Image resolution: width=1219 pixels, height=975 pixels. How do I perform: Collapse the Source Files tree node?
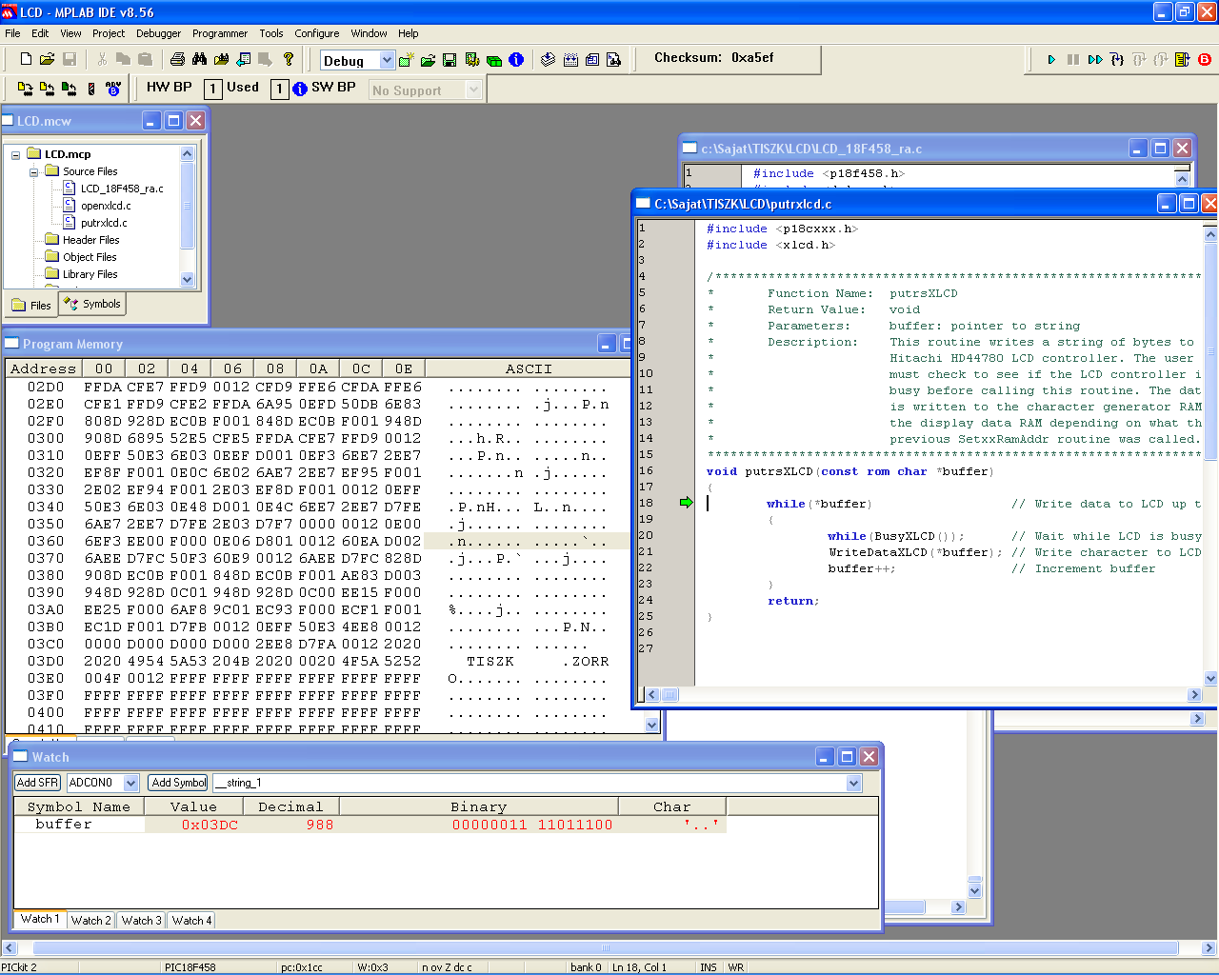pos(33,172)
